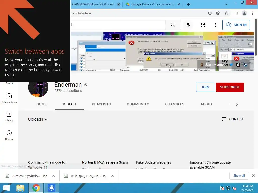Open the YouTube apps grid icon
Screen dimensions: 258x193
[x=203, y=25]
